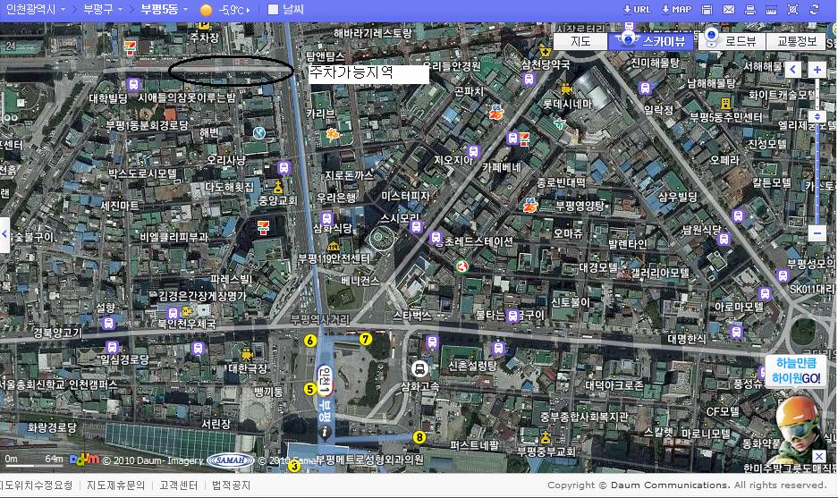Screen dimensions: 838x498
Task: Click the 고객센터 customer center link
Action: point(178,485)
